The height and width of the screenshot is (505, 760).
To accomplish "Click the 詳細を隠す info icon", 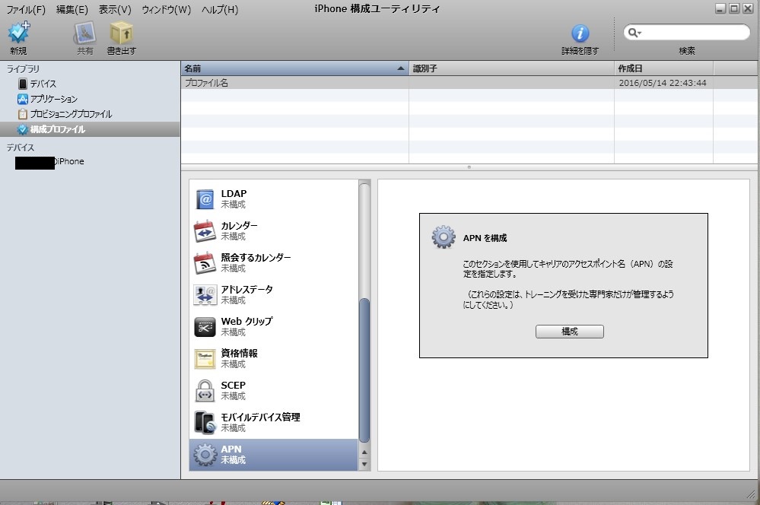I will tap(580, 33).
